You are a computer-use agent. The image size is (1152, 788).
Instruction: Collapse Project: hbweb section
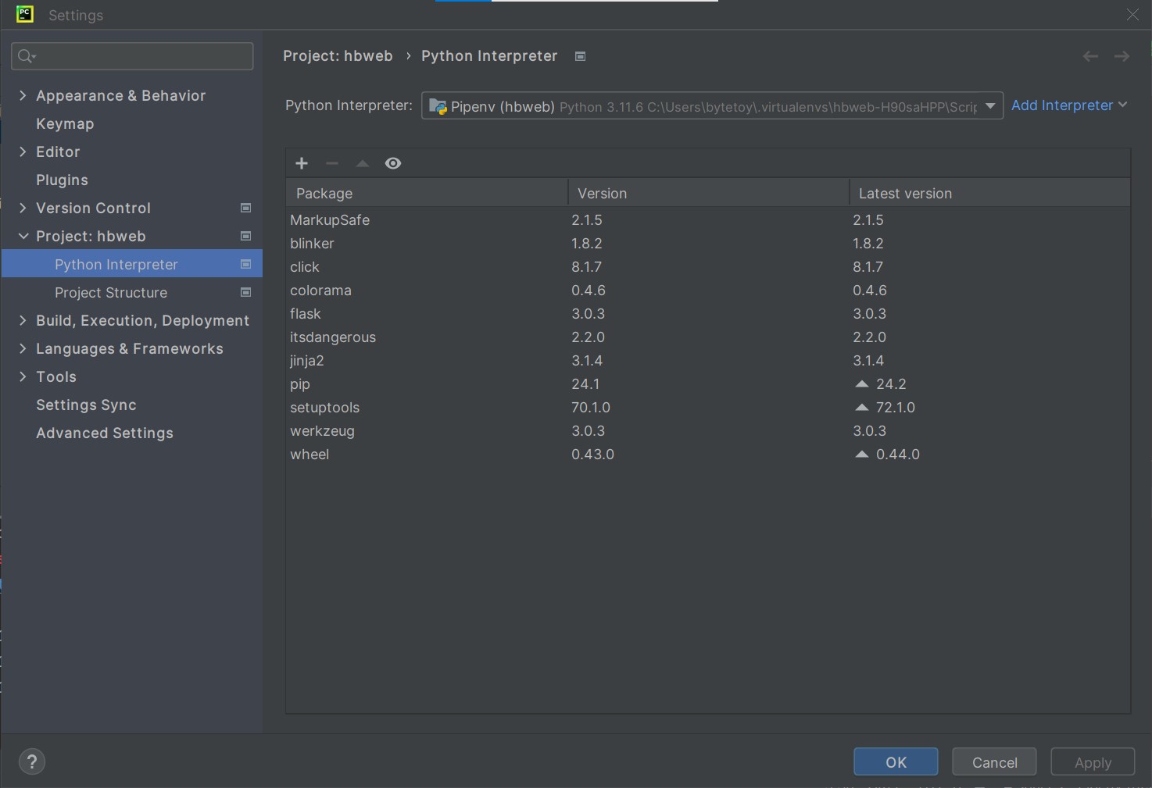[x=23, y=236]
